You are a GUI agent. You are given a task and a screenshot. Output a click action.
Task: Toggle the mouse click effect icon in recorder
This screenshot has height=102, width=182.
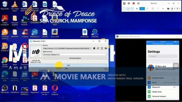click(128, 8)
